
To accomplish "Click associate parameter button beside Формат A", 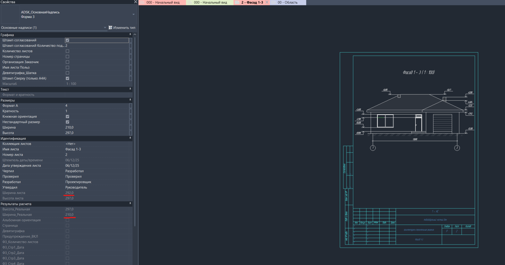I will (x=131, y=106).
